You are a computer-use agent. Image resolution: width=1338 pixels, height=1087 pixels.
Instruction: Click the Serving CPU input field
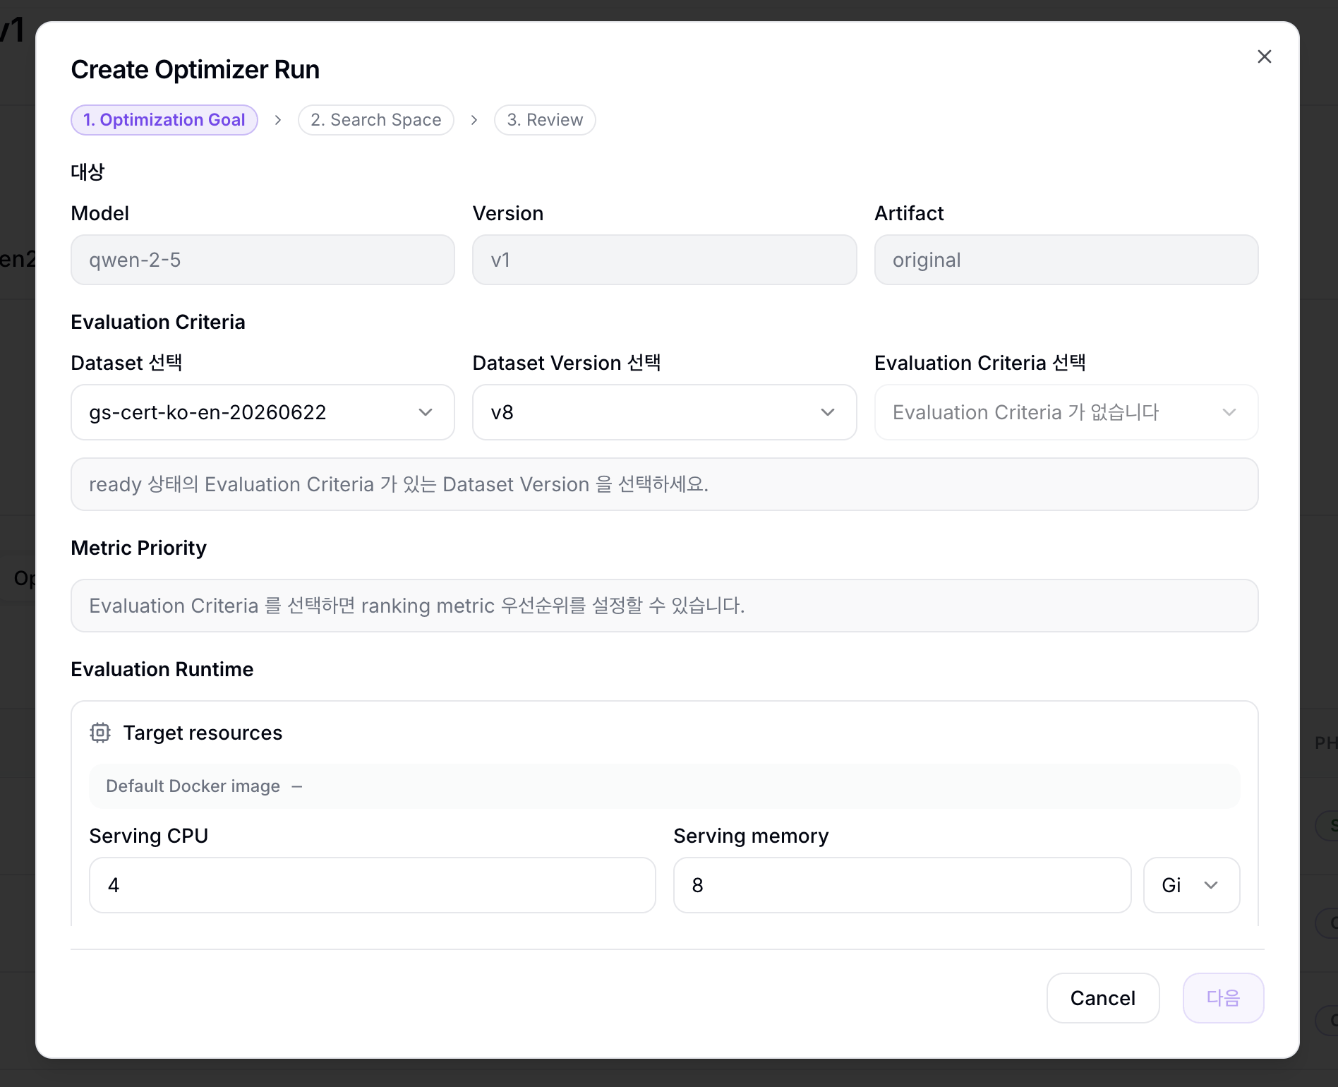(x=373, y=885)
